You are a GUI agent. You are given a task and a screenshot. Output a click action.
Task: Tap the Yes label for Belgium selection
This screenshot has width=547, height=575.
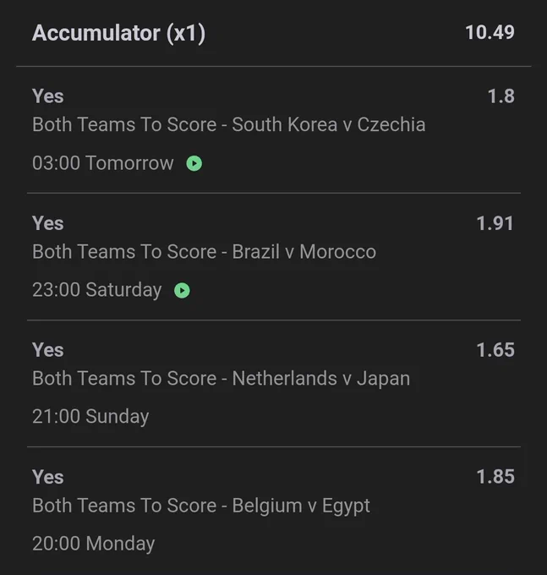48,477
